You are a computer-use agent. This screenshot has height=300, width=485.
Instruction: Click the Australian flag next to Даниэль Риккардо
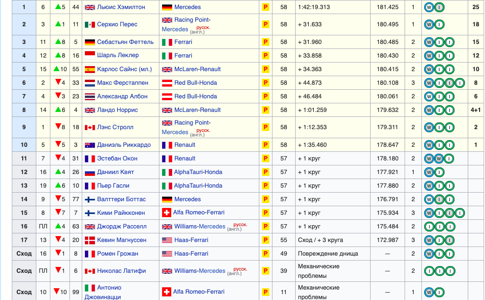90,145
